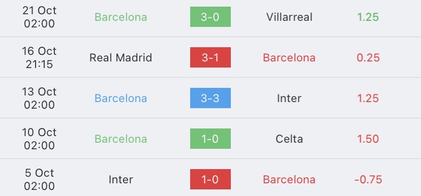Open Villarreal team link

pyautogui.click(x=289, y=17)
